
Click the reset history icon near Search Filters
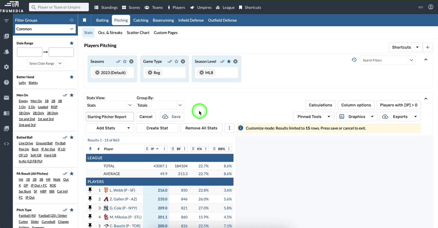point(354,60)
